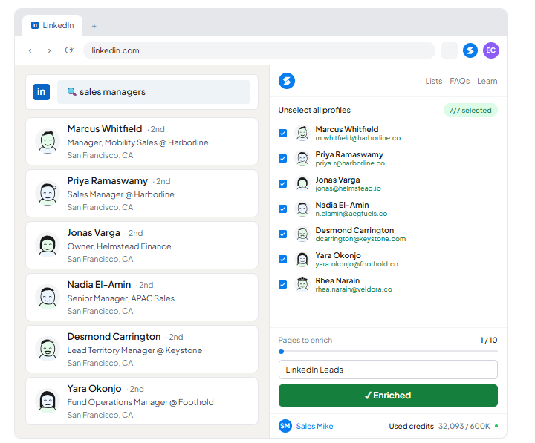
Task: Click the LinkedIn logo beside the search box
Action: (x=42, y=92)
